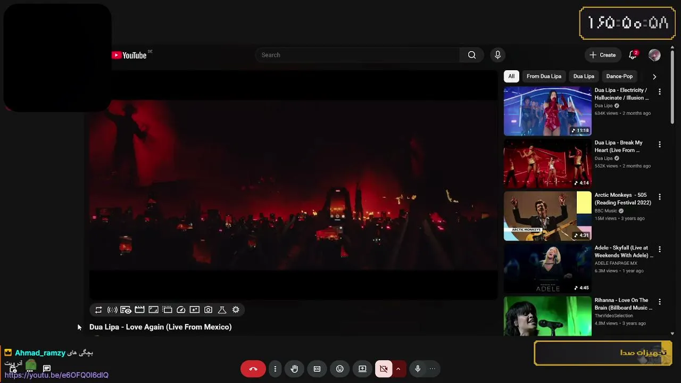
Task: Show more filter chips with right arrow
Action: point(654,77)
